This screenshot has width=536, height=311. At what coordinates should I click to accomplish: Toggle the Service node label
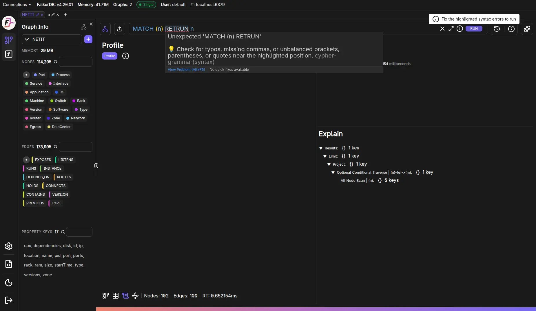click(x=34, y=84)
